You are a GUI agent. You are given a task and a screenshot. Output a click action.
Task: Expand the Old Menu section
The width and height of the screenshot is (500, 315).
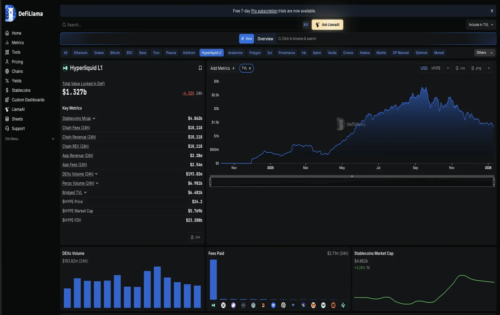(x=29, y=139)
